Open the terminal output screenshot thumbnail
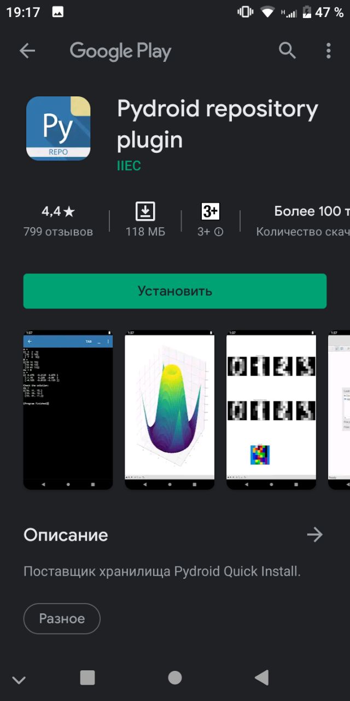 [x=68, y=410]
